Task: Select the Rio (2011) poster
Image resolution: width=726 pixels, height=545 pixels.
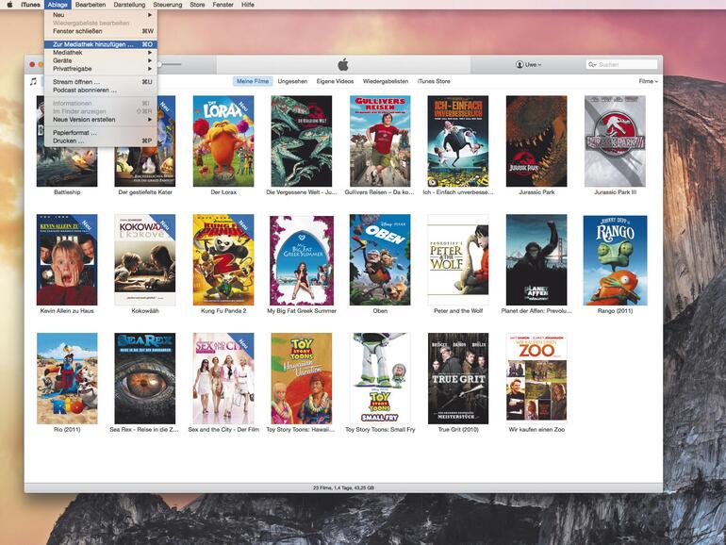Action: pyautogui.click(x=67, y=378)
